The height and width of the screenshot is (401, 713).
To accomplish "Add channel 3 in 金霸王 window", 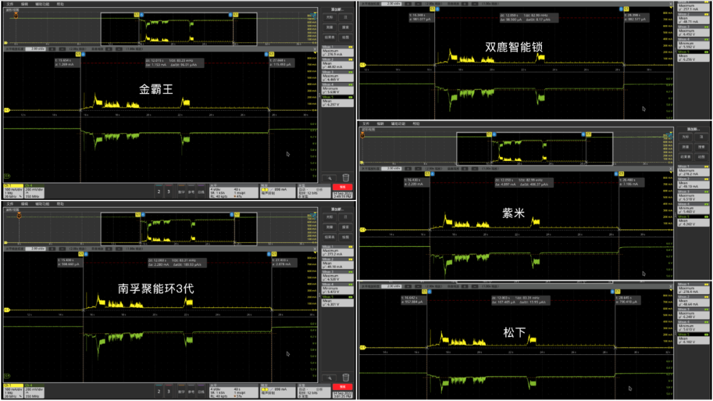I will coord(169,192).
